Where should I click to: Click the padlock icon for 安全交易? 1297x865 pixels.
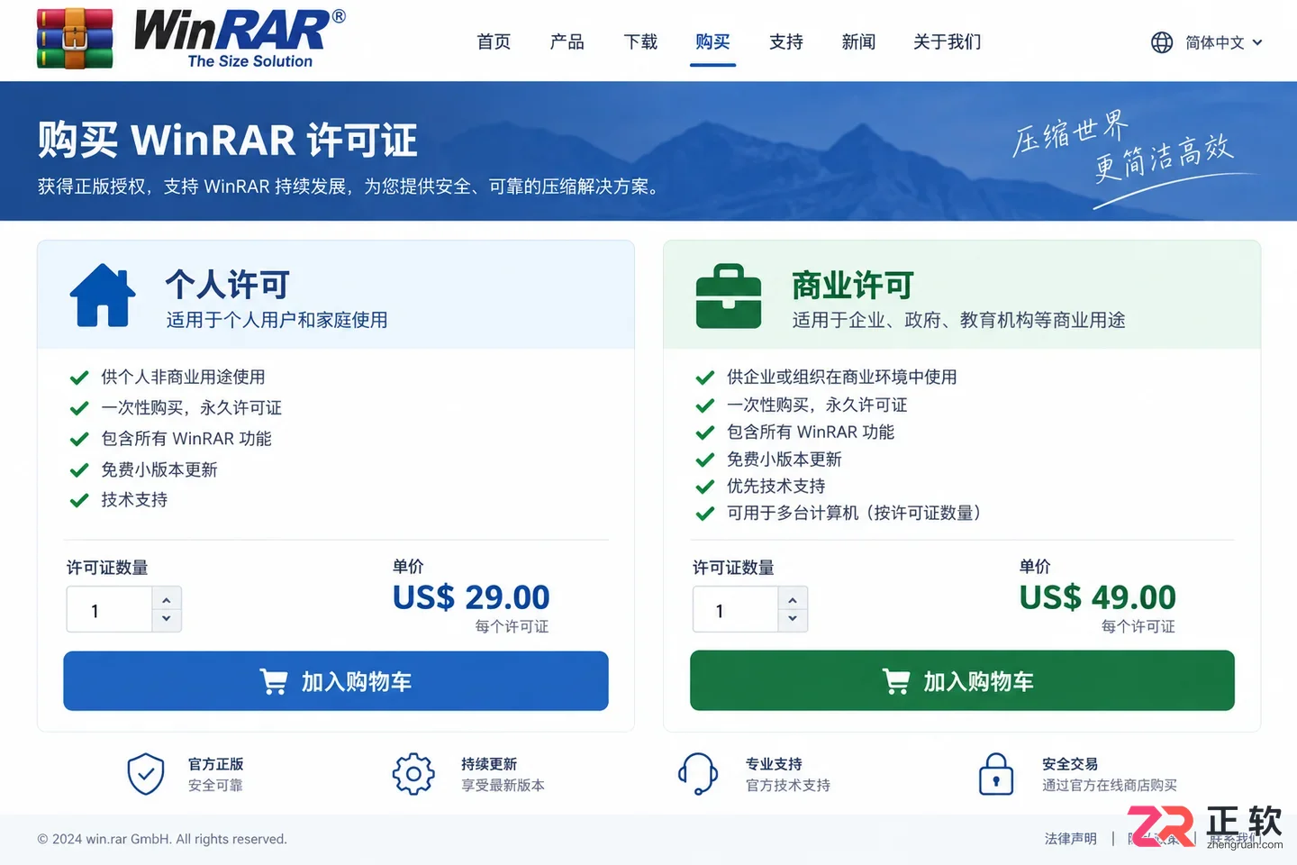pos(996,774)
